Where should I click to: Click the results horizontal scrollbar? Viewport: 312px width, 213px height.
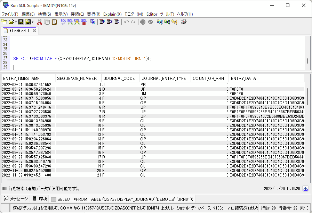pyautogui.click(x=24, y=180)
